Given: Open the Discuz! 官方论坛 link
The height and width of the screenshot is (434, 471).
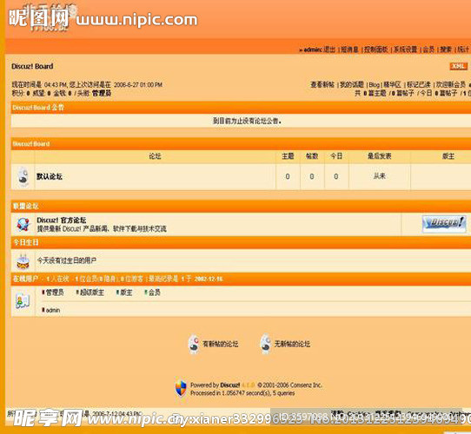Looking at the screenshot, I should point(62,220).
